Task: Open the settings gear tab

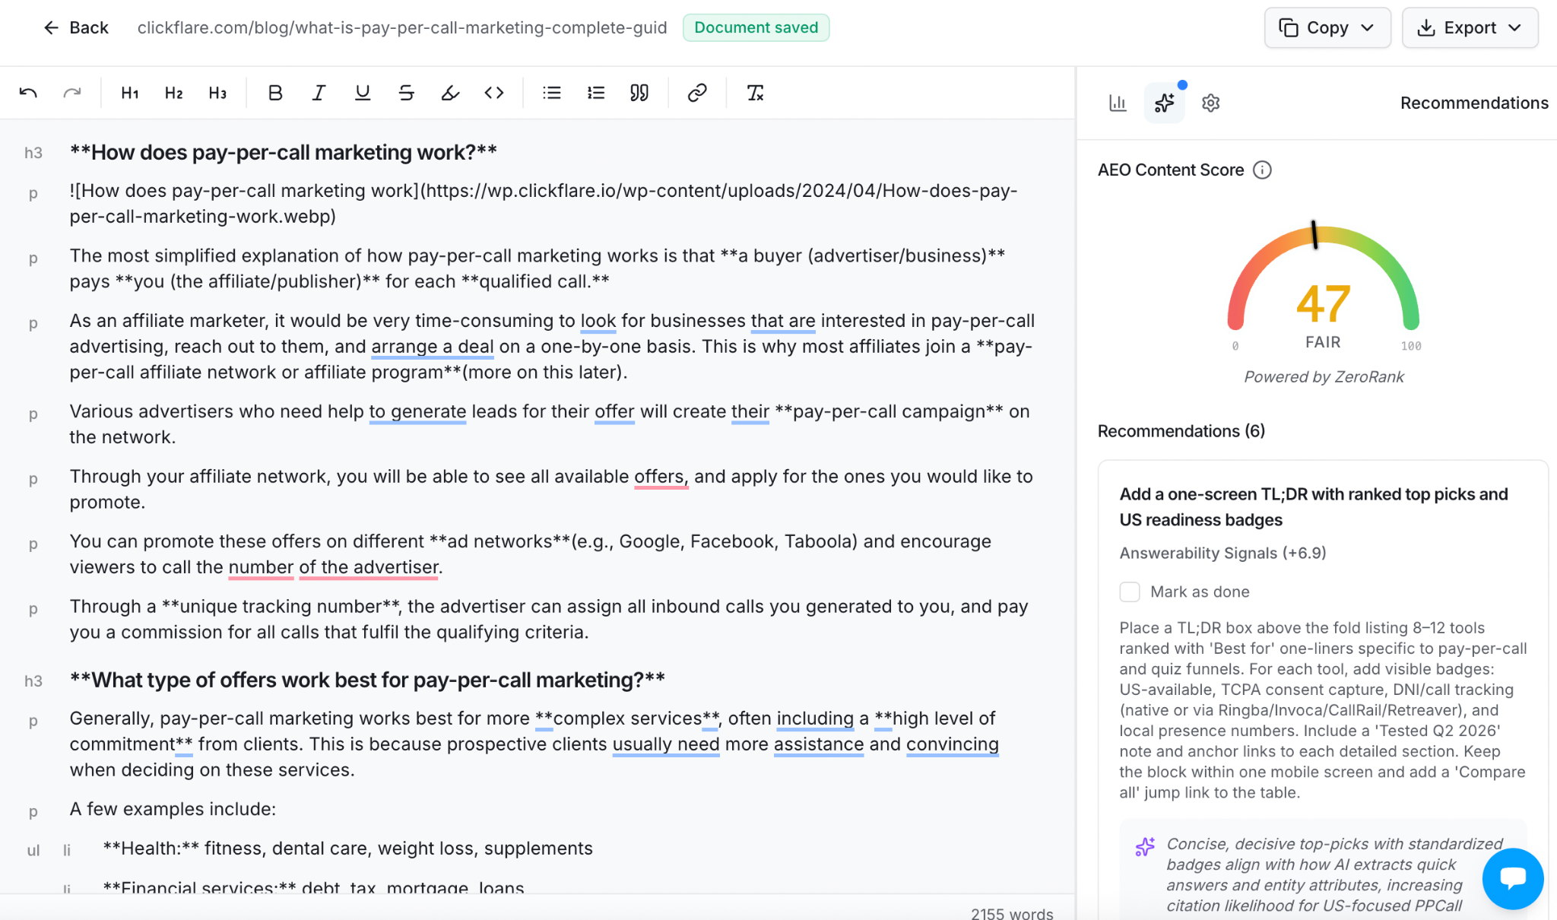Action: pyautogui.click(x=1211, y=103)
